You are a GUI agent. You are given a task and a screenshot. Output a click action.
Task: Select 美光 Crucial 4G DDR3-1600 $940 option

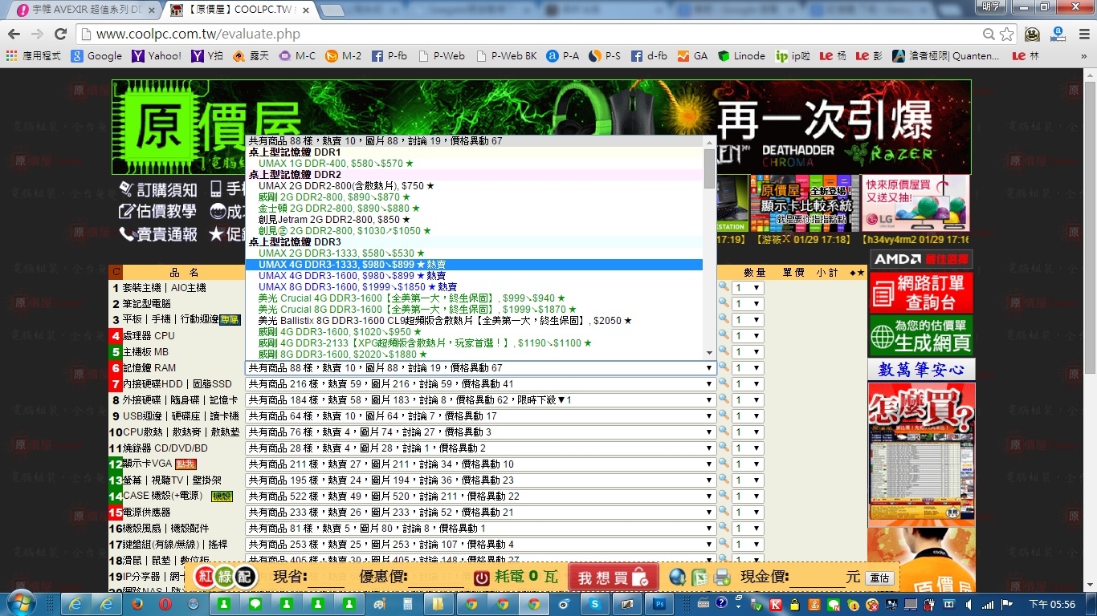pos(474,298)
